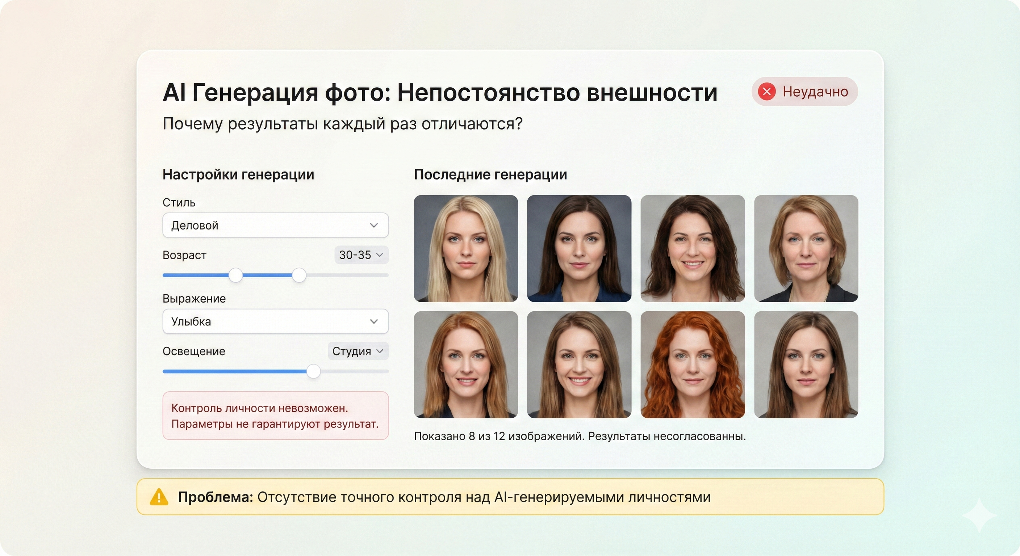This screenshot has height=556, width=1020.
Task: Click the left handle of age slider
Action: pos(235,275)
